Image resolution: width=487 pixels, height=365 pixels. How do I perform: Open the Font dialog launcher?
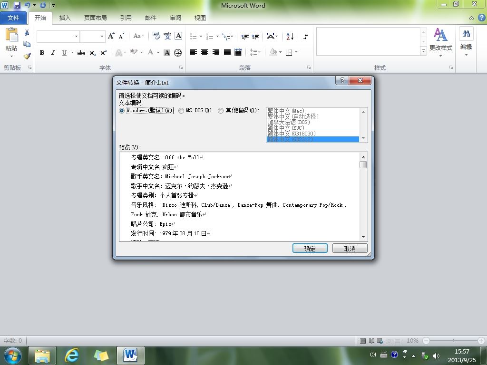point(181,67)
